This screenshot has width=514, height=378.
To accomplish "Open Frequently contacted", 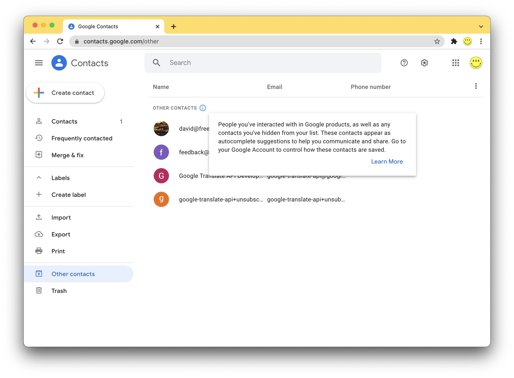I will 79,138.
